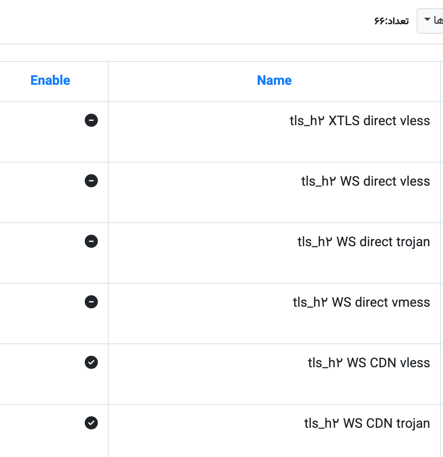Image resolution: width=443 pixels, height=457 pixels.
Task: Enable the "tls_h۲ WS direct vless" config
Action: (91, 181)
